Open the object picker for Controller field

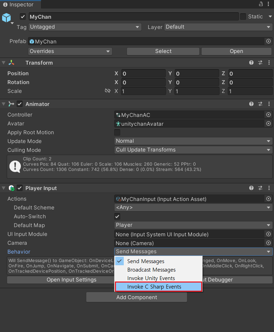(x=268, y=115)
